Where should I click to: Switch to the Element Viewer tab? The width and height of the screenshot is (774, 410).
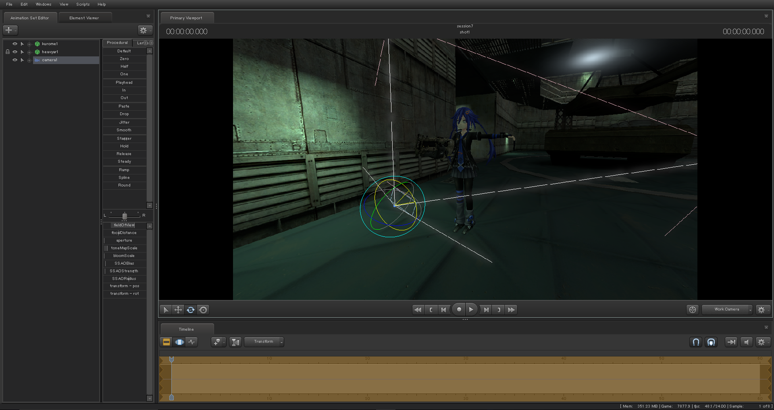(x=84, y=18)
